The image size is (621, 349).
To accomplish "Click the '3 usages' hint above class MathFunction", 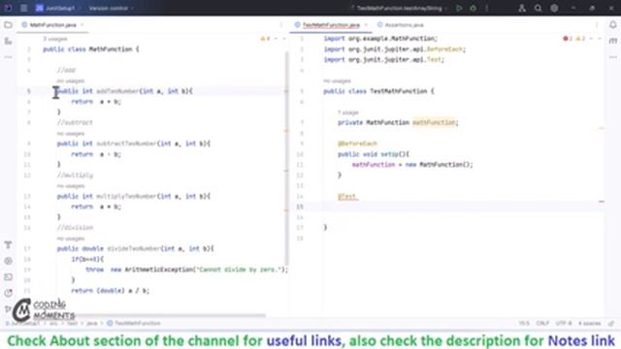I will pyautogui.click(x=55, y=39).
